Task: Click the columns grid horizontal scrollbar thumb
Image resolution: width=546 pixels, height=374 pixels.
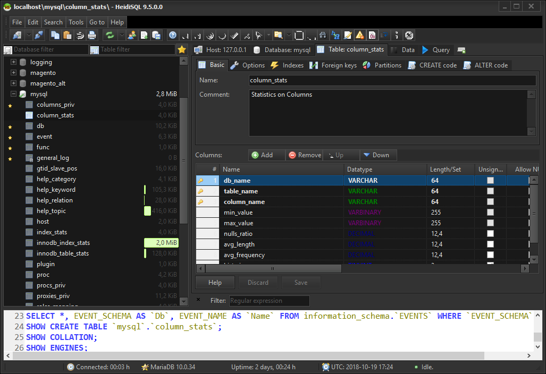Action: (x=273, y=269)
